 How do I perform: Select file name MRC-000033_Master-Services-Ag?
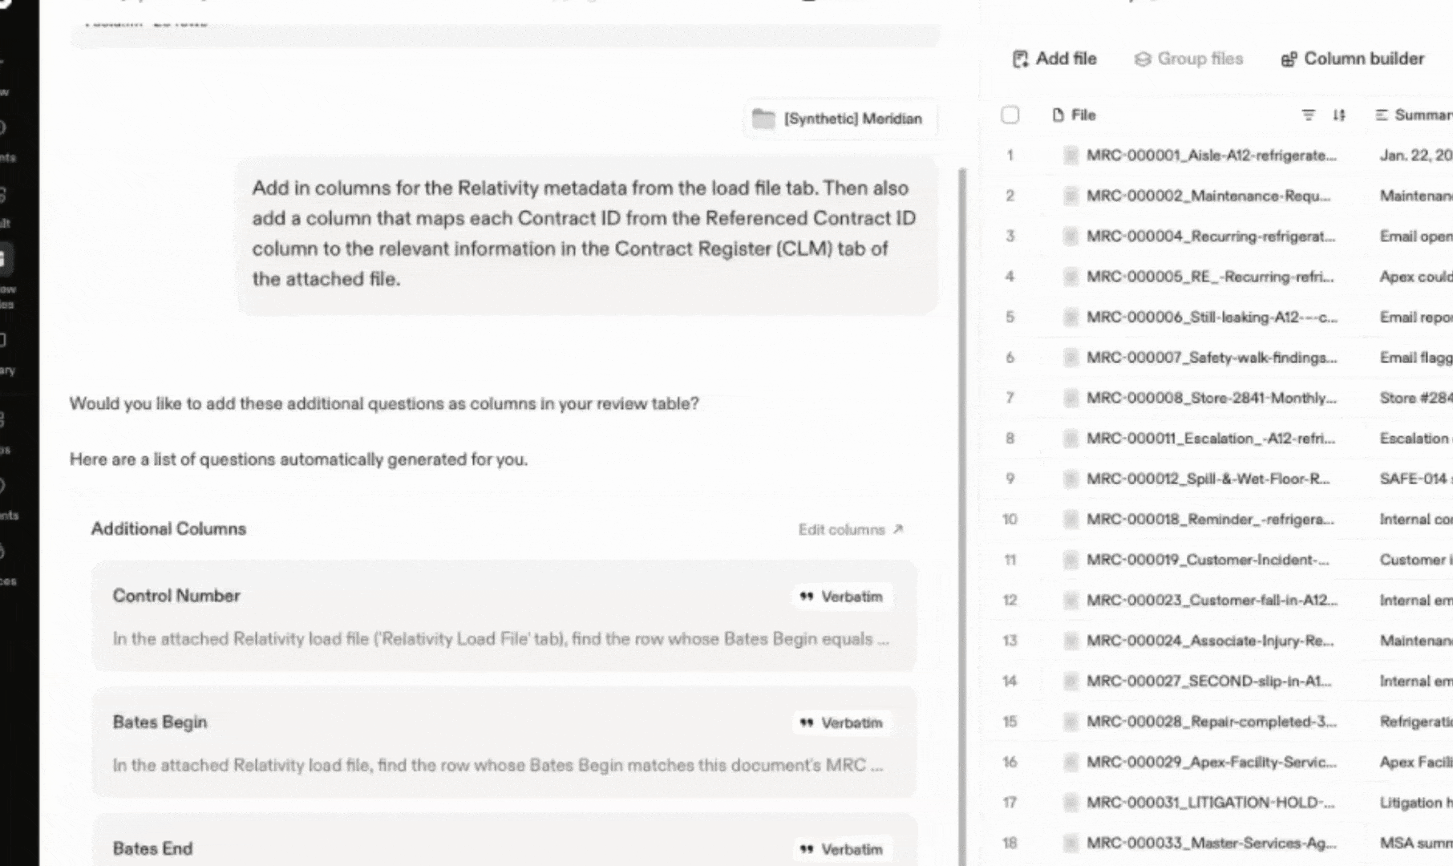(x=1212, y=843)
